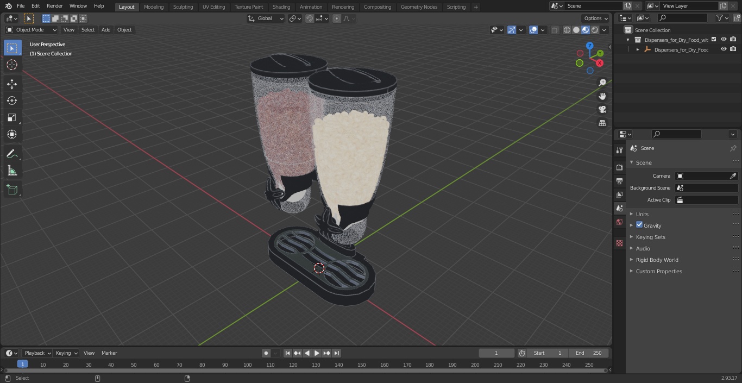
Task: Exclude Dispensers_for_Dry_Food_wit collection checkbox
Action: [714, 40]
